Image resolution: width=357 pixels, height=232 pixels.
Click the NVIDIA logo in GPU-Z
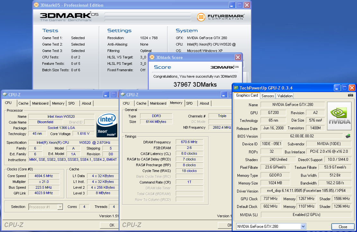(339, 116)
